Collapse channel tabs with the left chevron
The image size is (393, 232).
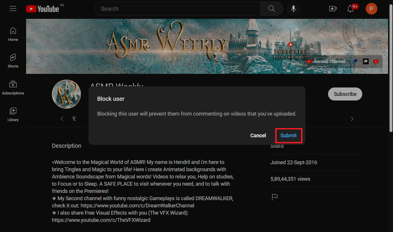coord(62,118)
